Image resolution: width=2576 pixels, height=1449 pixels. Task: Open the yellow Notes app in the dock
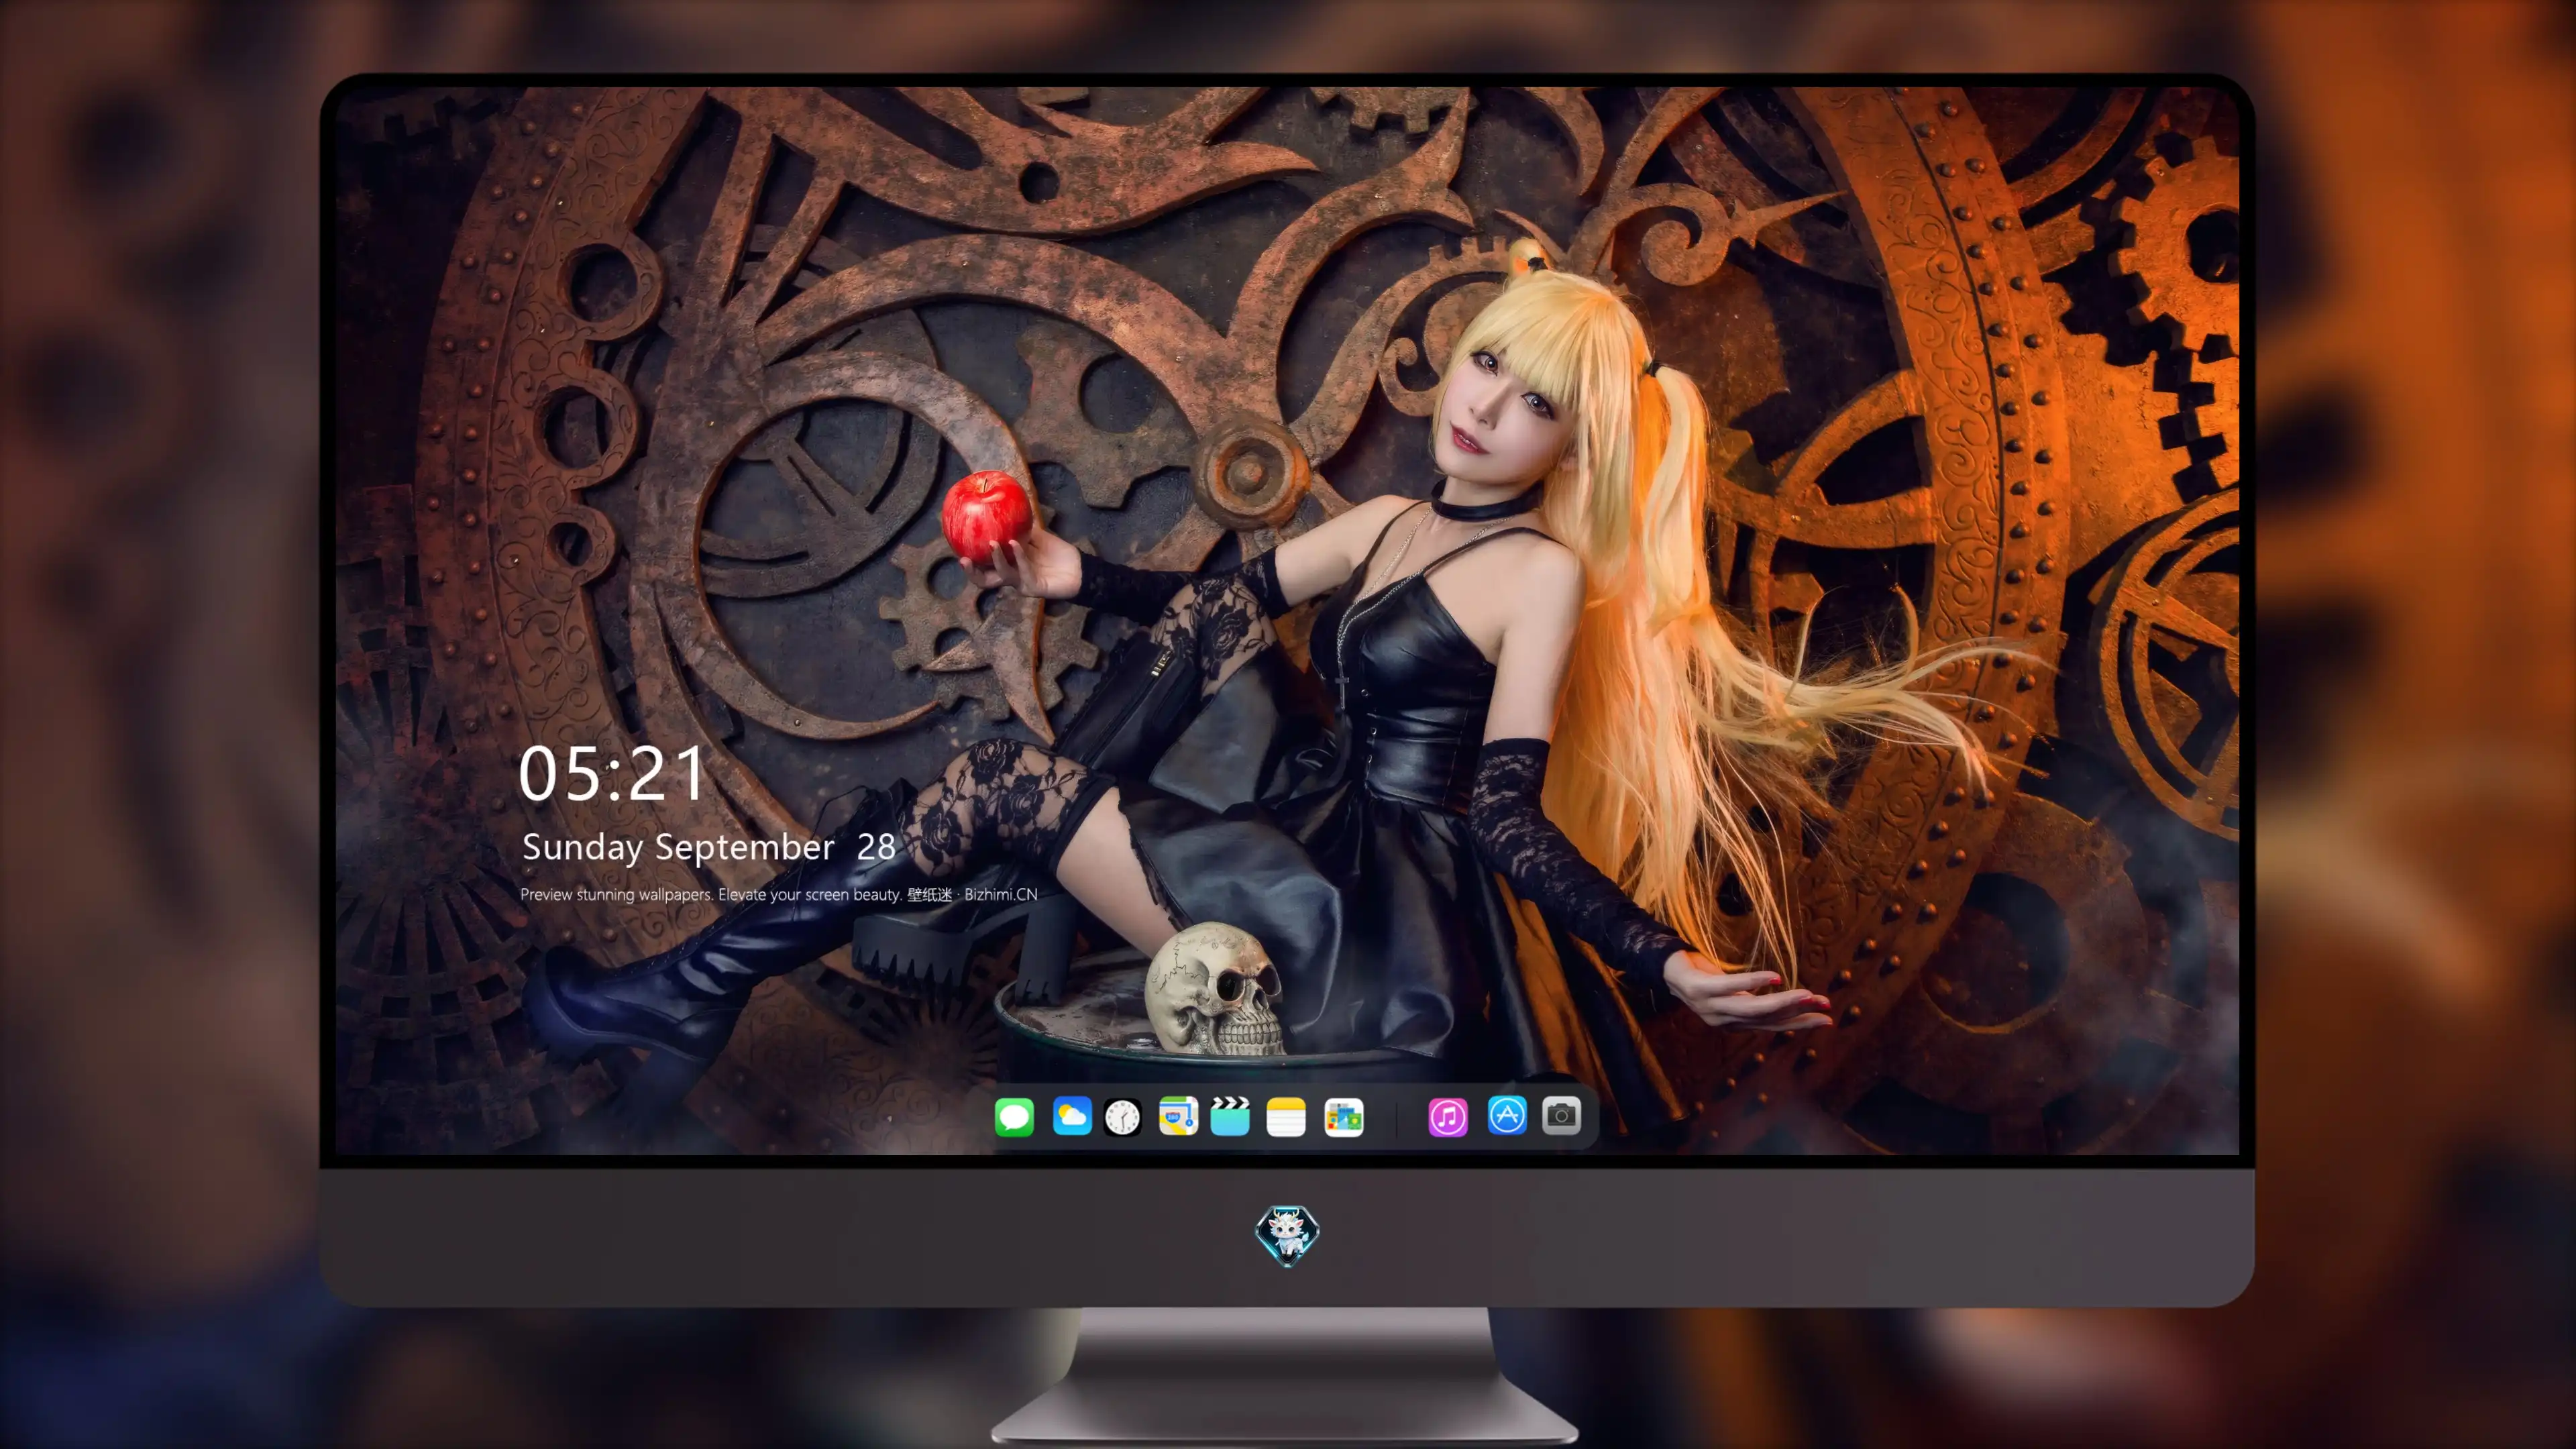click(1286, 1117)
